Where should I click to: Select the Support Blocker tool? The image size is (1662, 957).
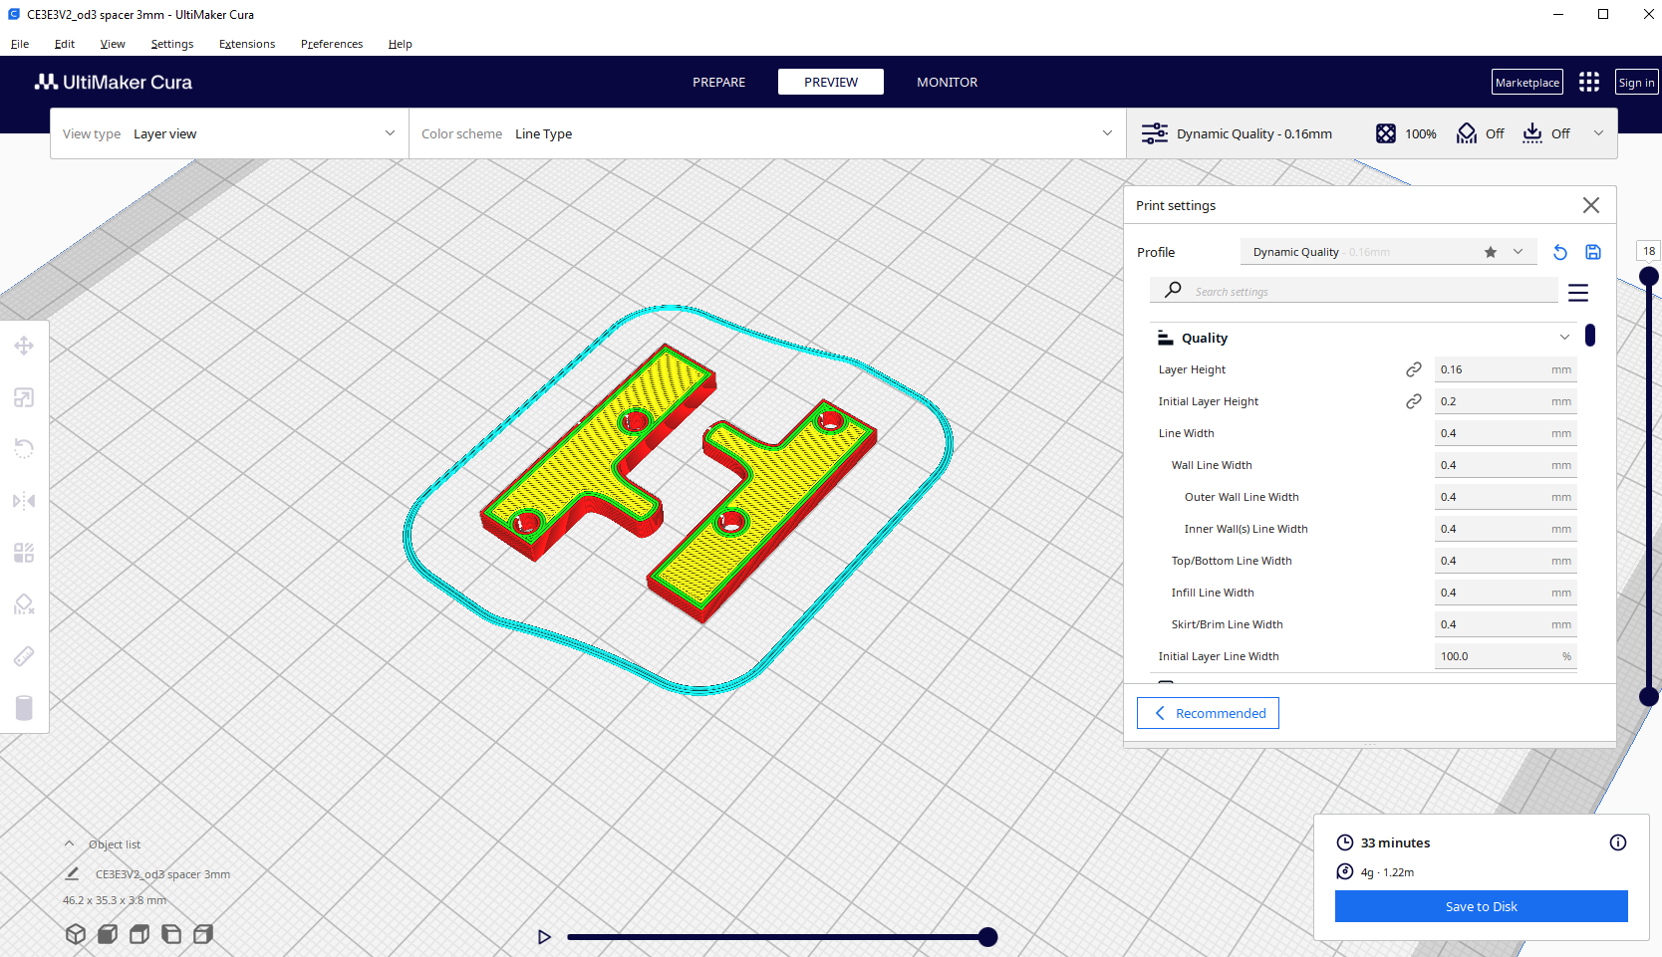(x=24, y=604)
